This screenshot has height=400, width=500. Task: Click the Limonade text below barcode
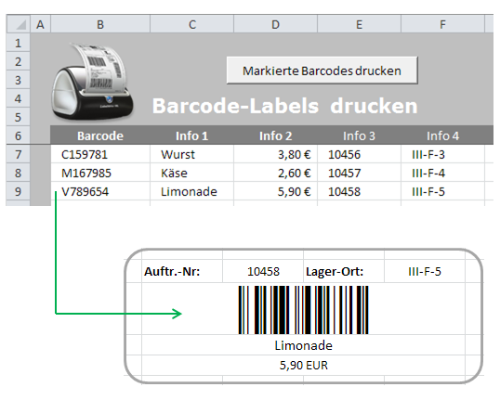303,345
